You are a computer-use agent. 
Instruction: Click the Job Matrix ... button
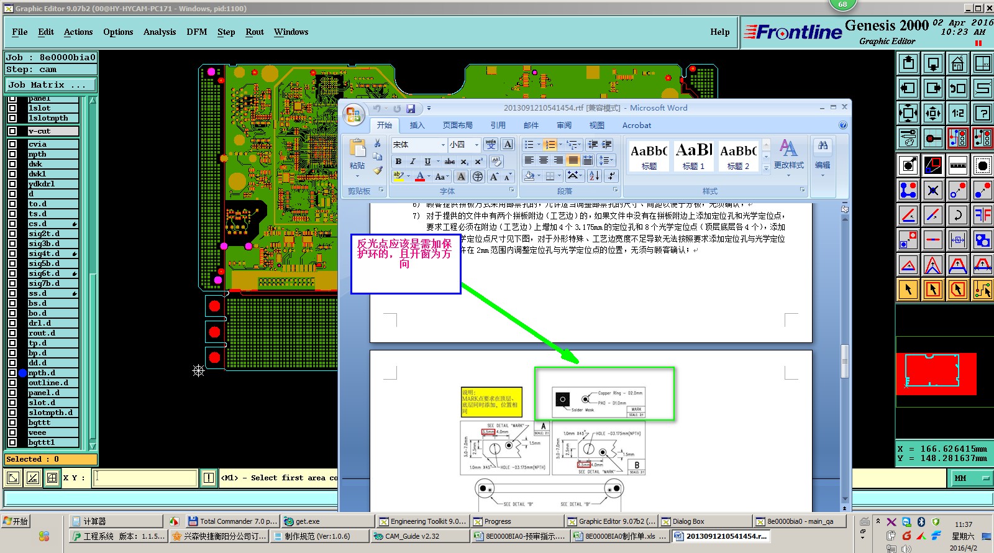(x=51, y=85)
